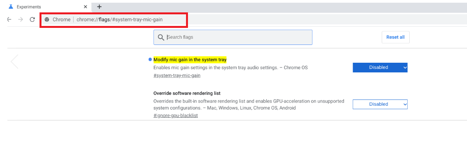Viewport: 467px width, 151px height.
Task: Follow the #ignore-gpu-blacklist link
Action: pyautogui.click(x=176, y=115)
